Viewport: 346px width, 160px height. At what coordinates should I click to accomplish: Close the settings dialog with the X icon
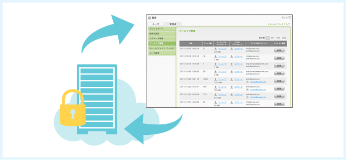290,18
